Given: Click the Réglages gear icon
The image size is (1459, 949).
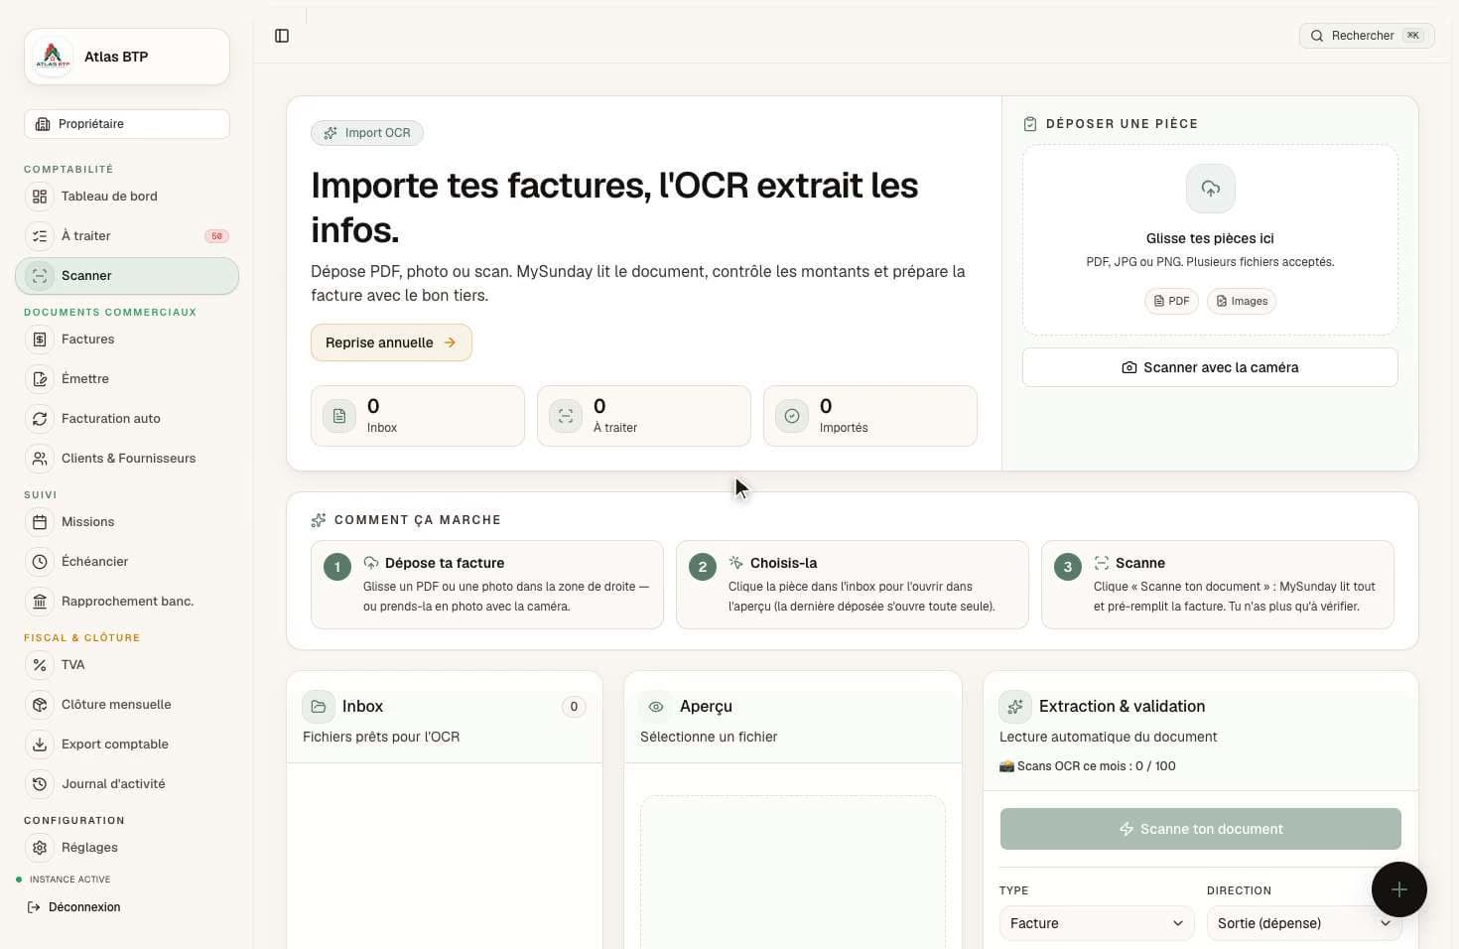Looking at the screenshot, I should click(x=40, y=848).
